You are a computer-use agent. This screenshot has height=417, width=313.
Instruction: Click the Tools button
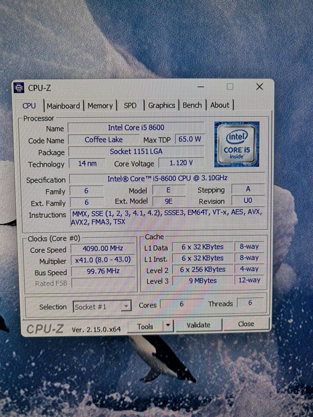146,326
